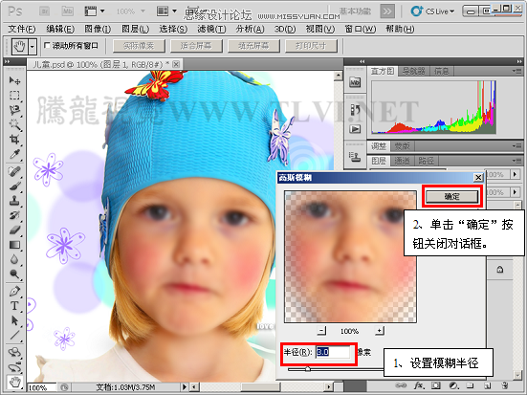Click the 实际像素 button
This screenshot has height=395, width=527.
[x=139, y=46]
